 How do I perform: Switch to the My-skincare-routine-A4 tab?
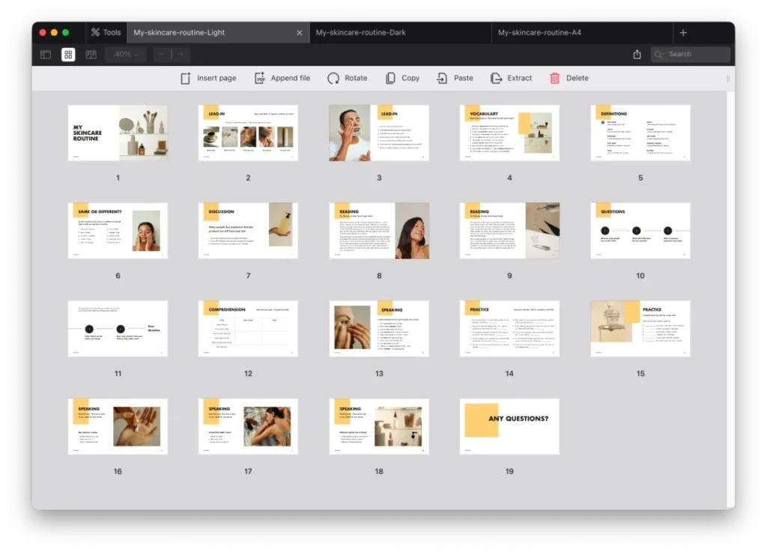(539, 32)
